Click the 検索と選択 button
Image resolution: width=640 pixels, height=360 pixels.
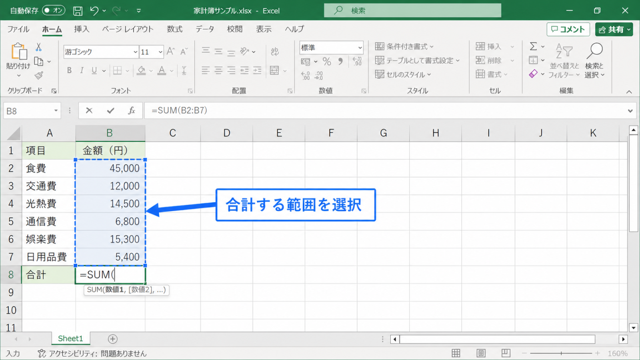[594, 60]
